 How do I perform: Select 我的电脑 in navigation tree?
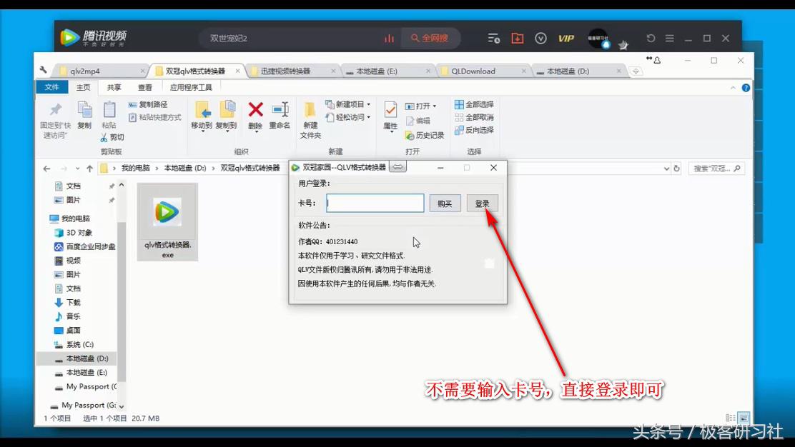pyautogui.click(x=75, y=219)
